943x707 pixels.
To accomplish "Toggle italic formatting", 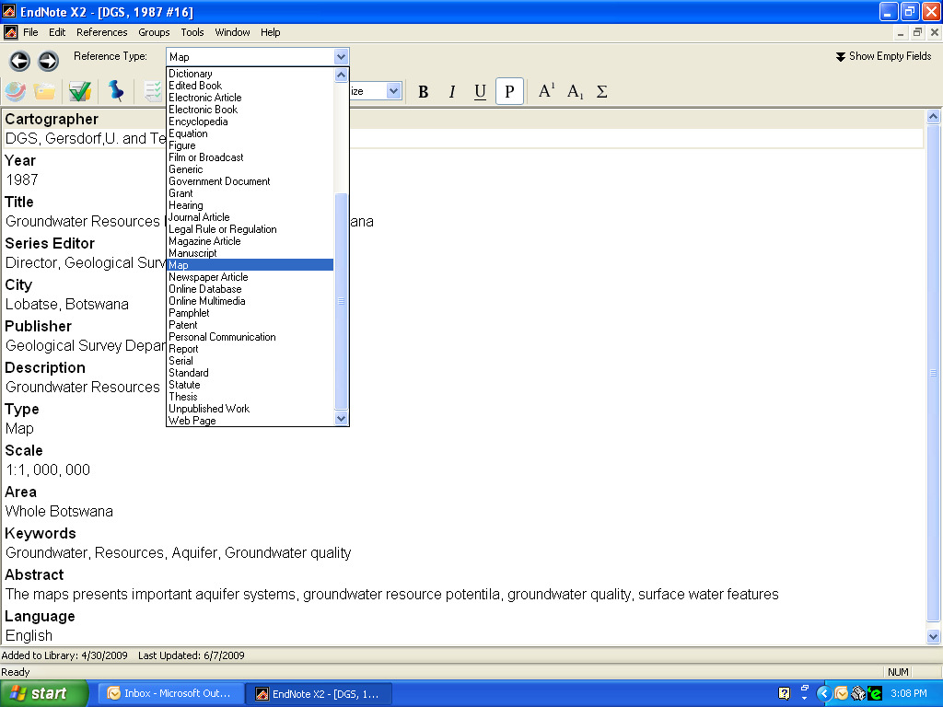I will [x=452, y=92].
